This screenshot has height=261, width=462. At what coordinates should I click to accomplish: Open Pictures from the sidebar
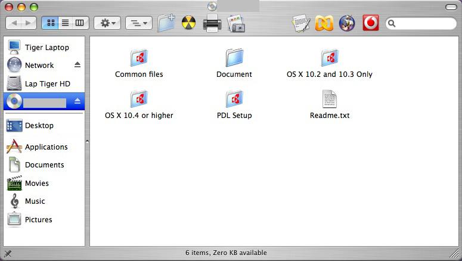44,219
